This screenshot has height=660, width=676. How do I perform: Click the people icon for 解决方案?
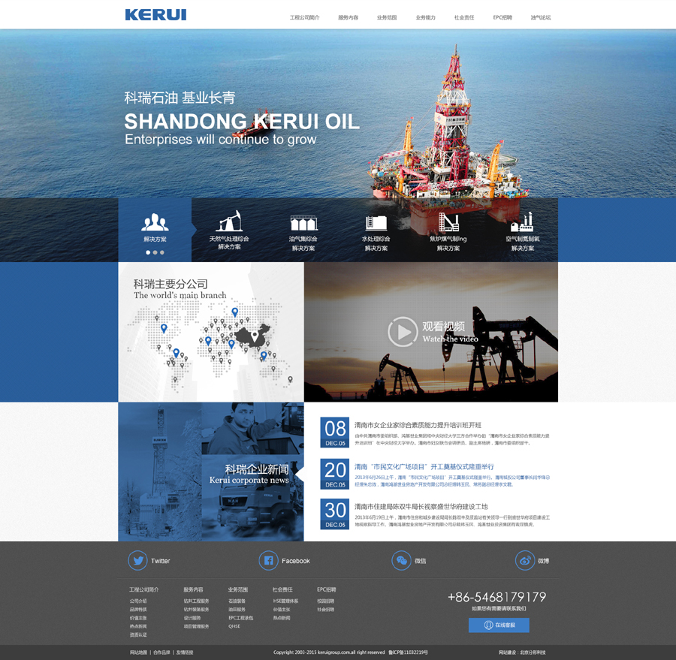tap(155, 222)
